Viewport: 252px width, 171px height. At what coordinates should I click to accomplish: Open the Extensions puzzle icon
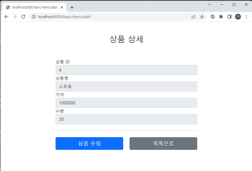(x=221, y=17)
